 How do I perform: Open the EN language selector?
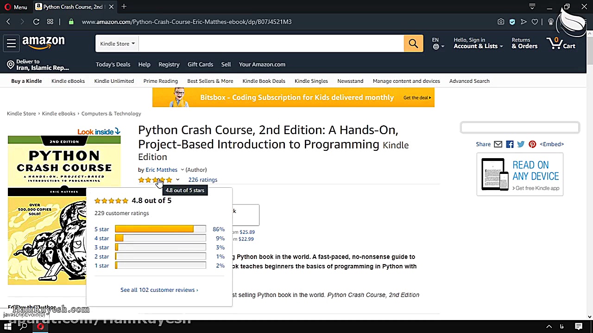click(437, 43)
